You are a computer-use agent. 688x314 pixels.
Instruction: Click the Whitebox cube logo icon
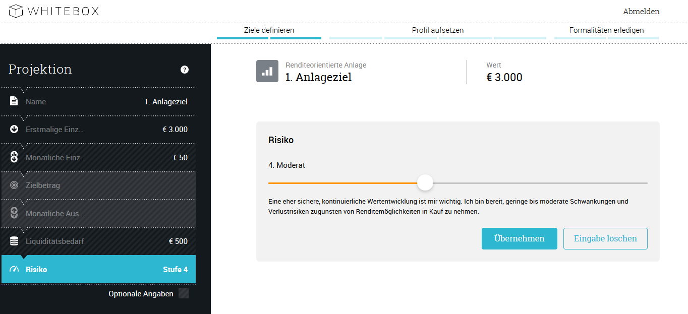(x=16, y=11)
